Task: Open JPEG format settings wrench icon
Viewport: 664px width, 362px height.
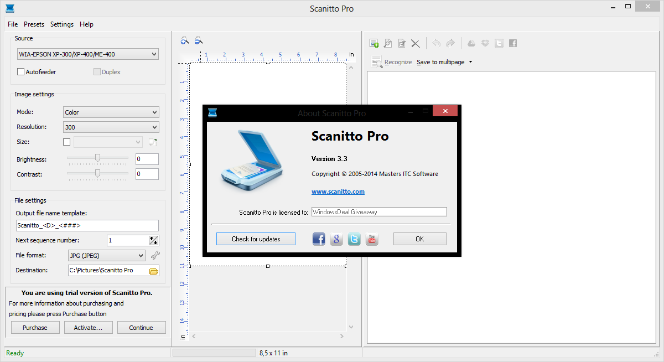Action: click(x=155, y=255)
